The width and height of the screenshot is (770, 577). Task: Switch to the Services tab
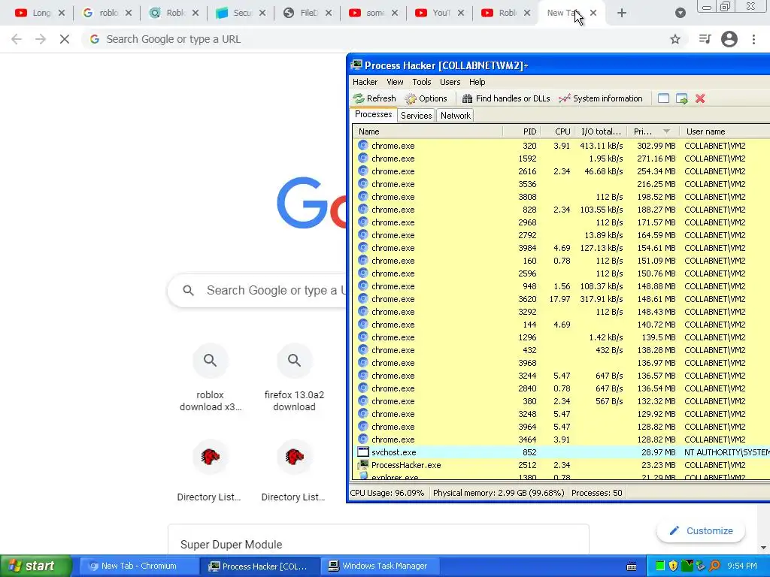point(416,116)
